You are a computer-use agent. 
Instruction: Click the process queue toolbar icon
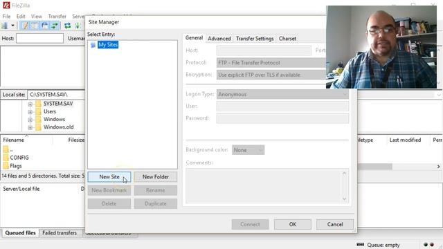[x=78, y=26]
